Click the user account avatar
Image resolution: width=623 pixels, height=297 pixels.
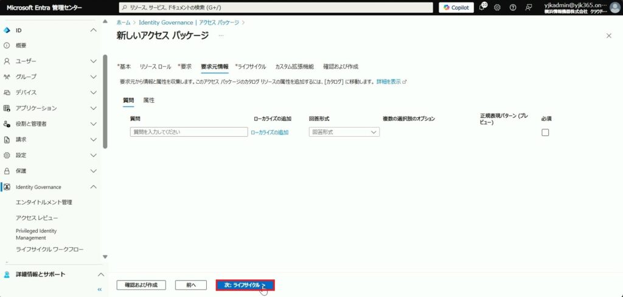[x=614, y=7]
